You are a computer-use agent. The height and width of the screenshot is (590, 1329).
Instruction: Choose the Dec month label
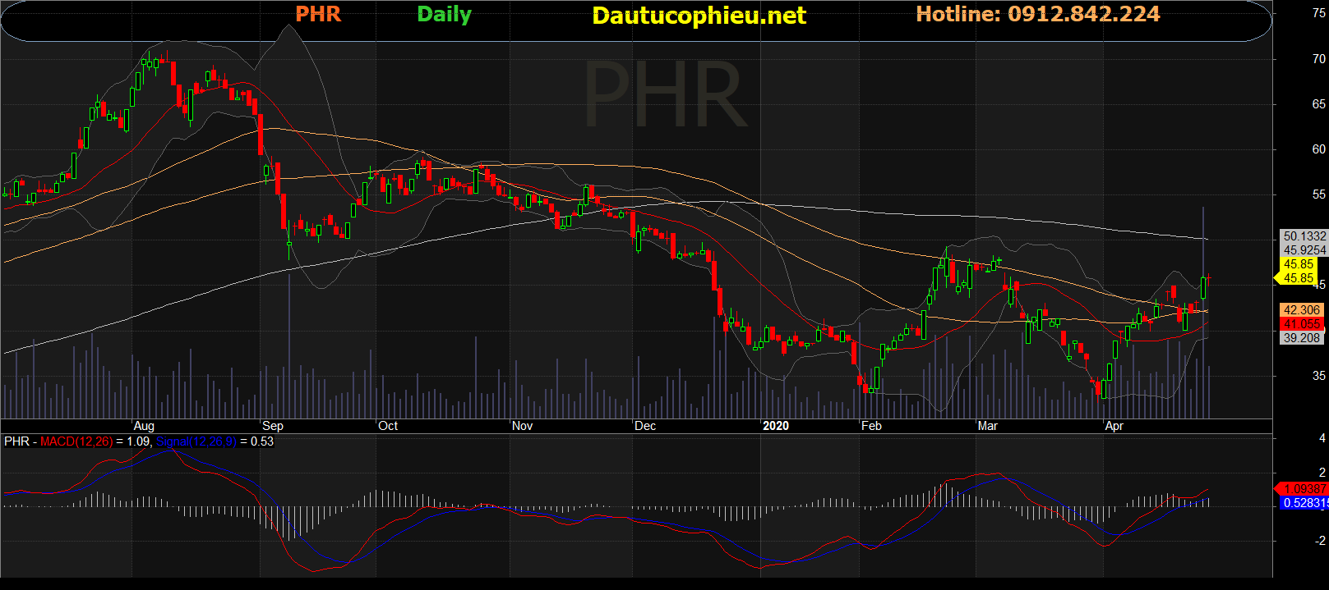(645, 426)
